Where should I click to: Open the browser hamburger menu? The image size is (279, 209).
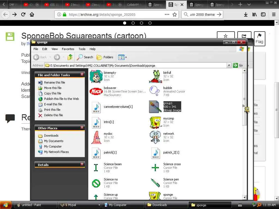pyautogui.click(x=274, y=15)
